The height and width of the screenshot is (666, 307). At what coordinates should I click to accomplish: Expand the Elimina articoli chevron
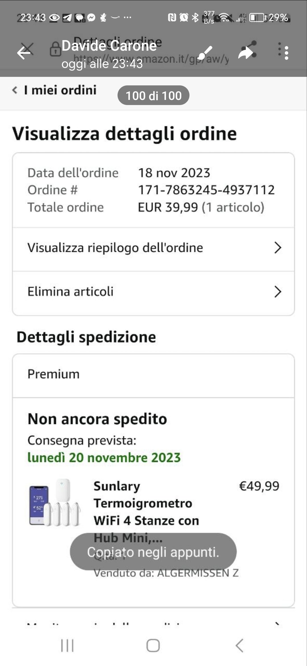tap(277, 292)
